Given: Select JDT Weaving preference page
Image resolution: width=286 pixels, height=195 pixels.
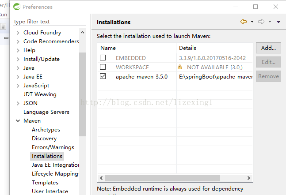Looking at the screenshot, I should pos(40,94).
